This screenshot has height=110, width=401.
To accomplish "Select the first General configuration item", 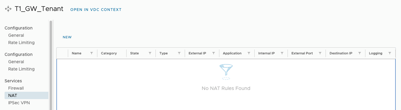I will [16, 35].
